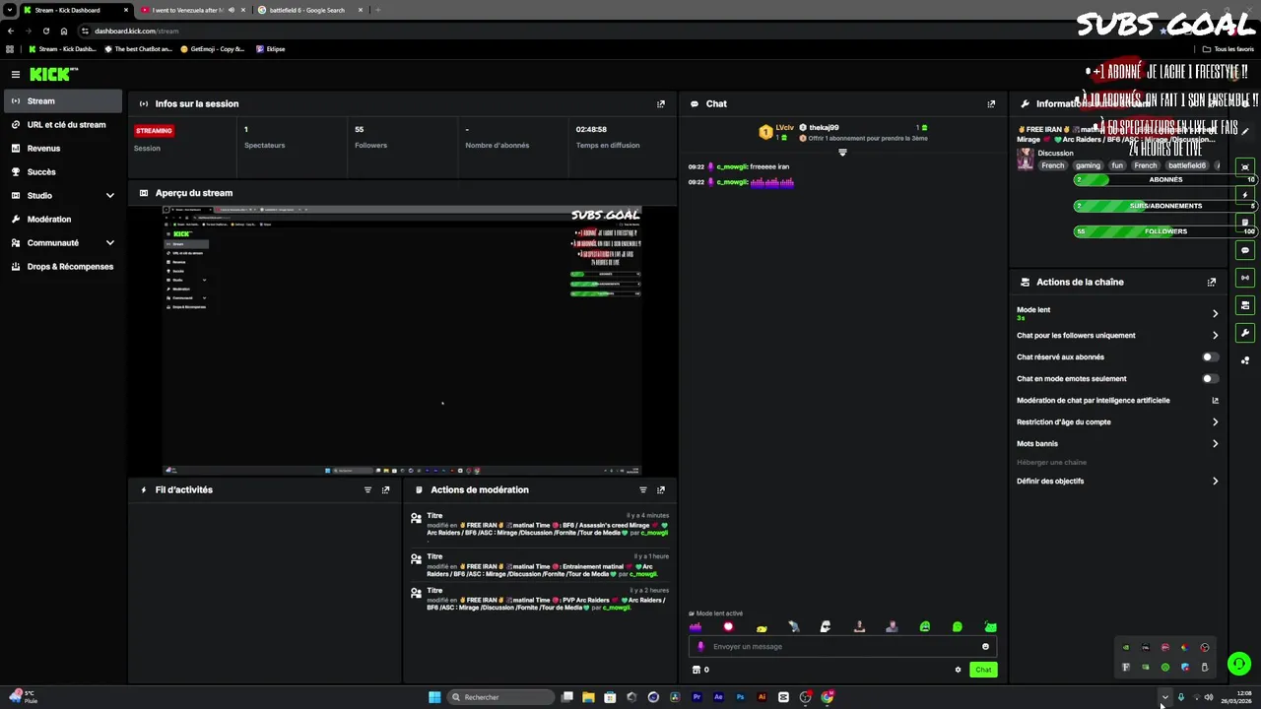Screen dimensions: 1261x709
Task: Switch to the I went to Venezuela tab
Action: 191,10
